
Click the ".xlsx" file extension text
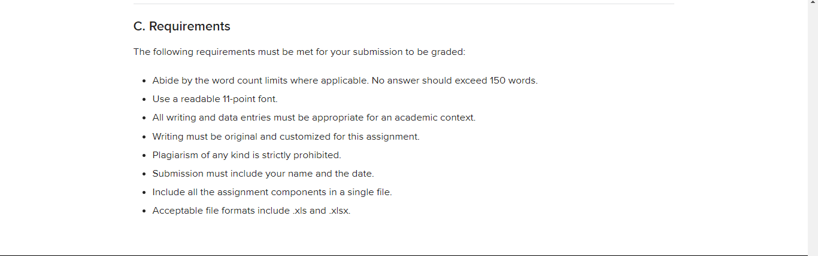pyautogui.click(x=340, y=211)
